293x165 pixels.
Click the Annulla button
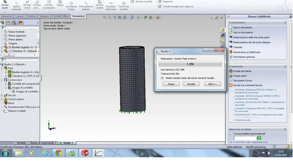pyautogui.click(x=191, y=84)
